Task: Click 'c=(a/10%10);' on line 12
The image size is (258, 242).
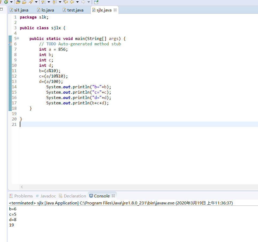Action: [x=53, y=76]
